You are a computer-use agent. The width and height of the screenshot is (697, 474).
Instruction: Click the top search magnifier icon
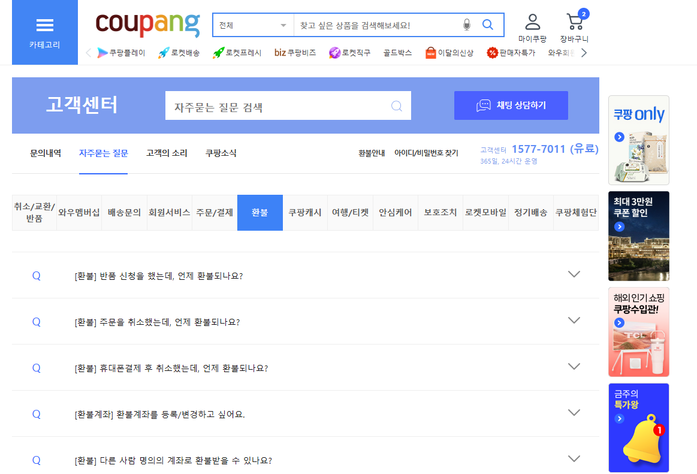click(x=488, y=25)
